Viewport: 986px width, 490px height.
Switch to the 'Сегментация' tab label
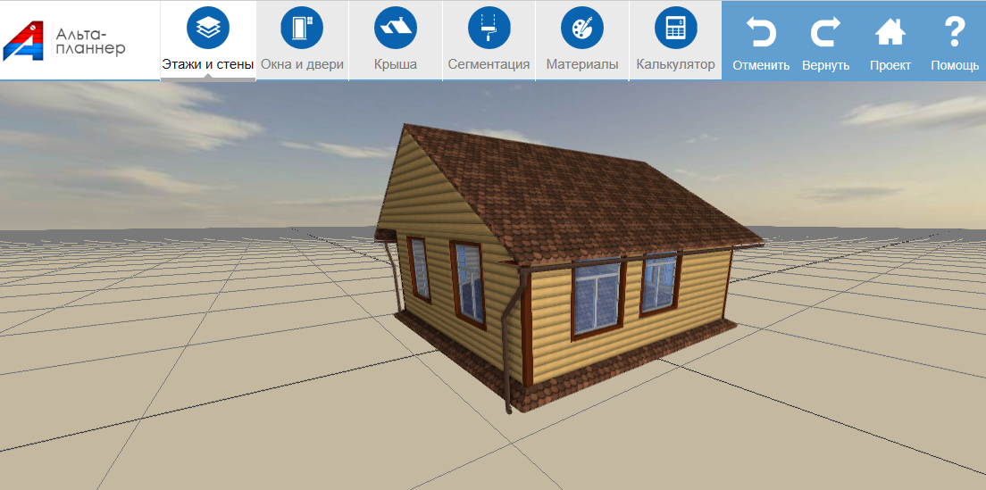coord(489,64)
